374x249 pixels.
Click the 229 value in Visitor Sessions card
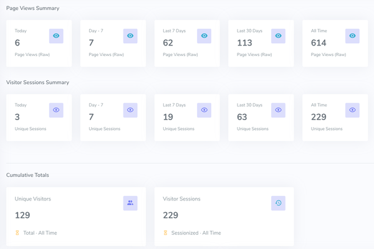click(x=171, y=215)
